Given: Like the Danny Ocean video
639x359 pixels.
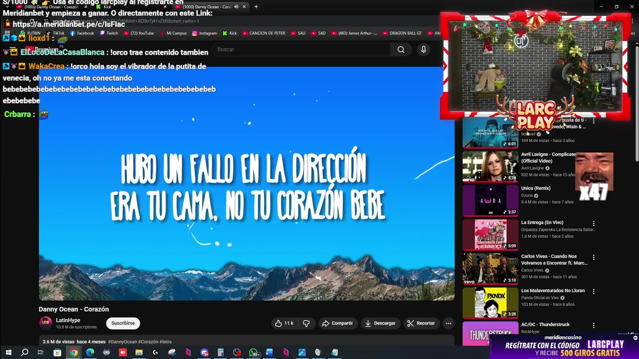Looking at the screenshot, I should 284,323.
